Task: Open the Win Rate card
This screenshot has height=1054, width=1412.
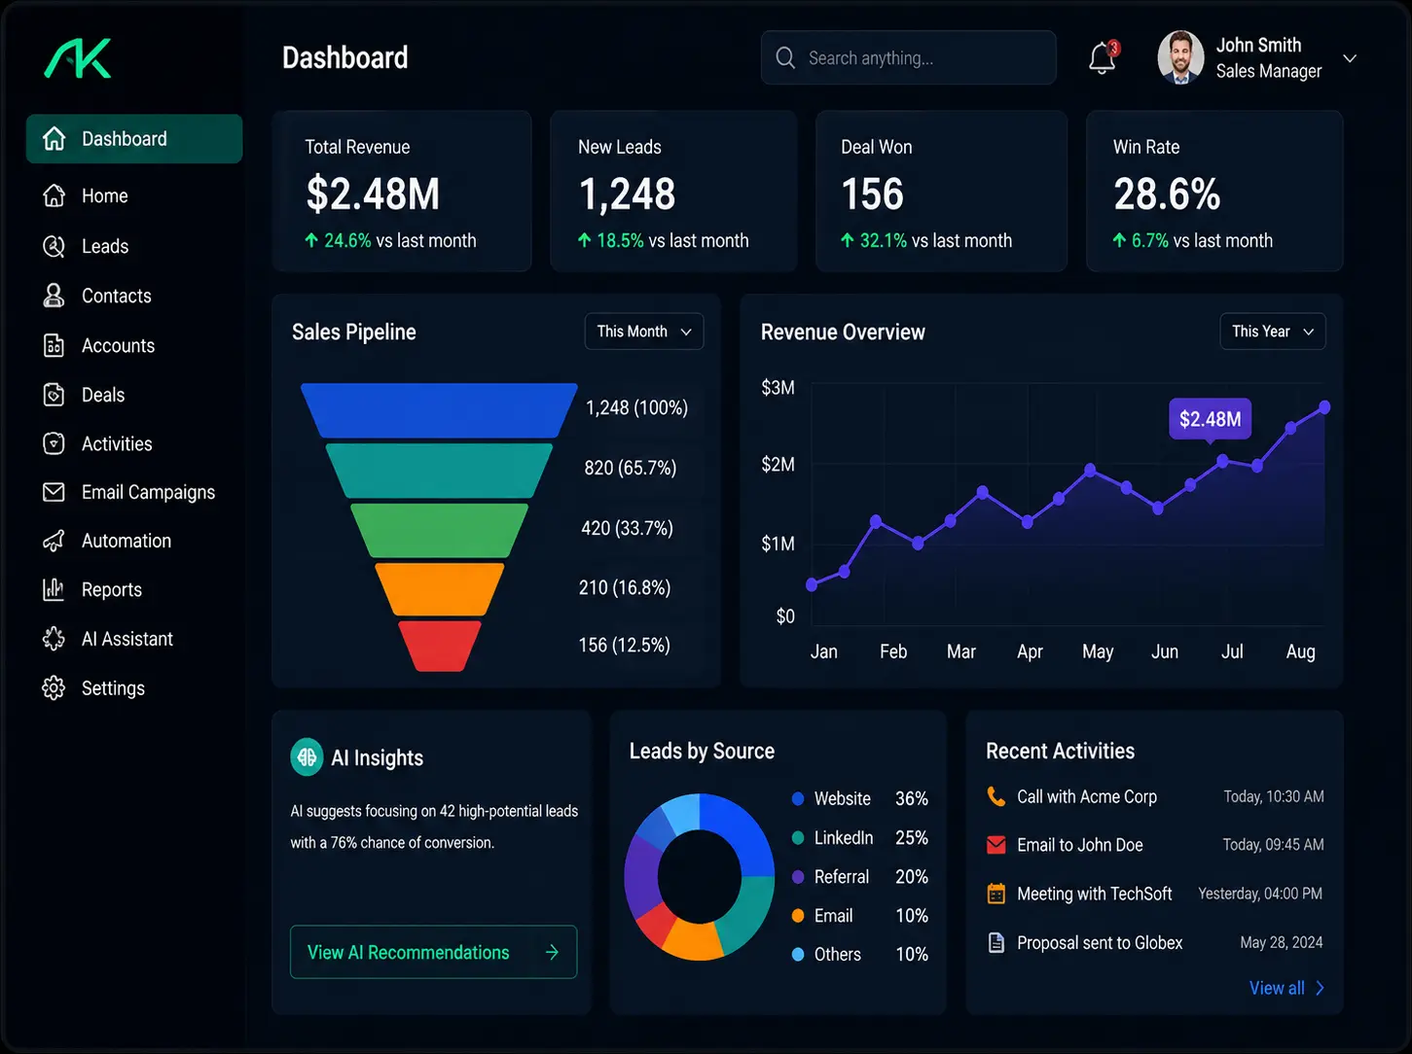Action: pos(1214,191)
